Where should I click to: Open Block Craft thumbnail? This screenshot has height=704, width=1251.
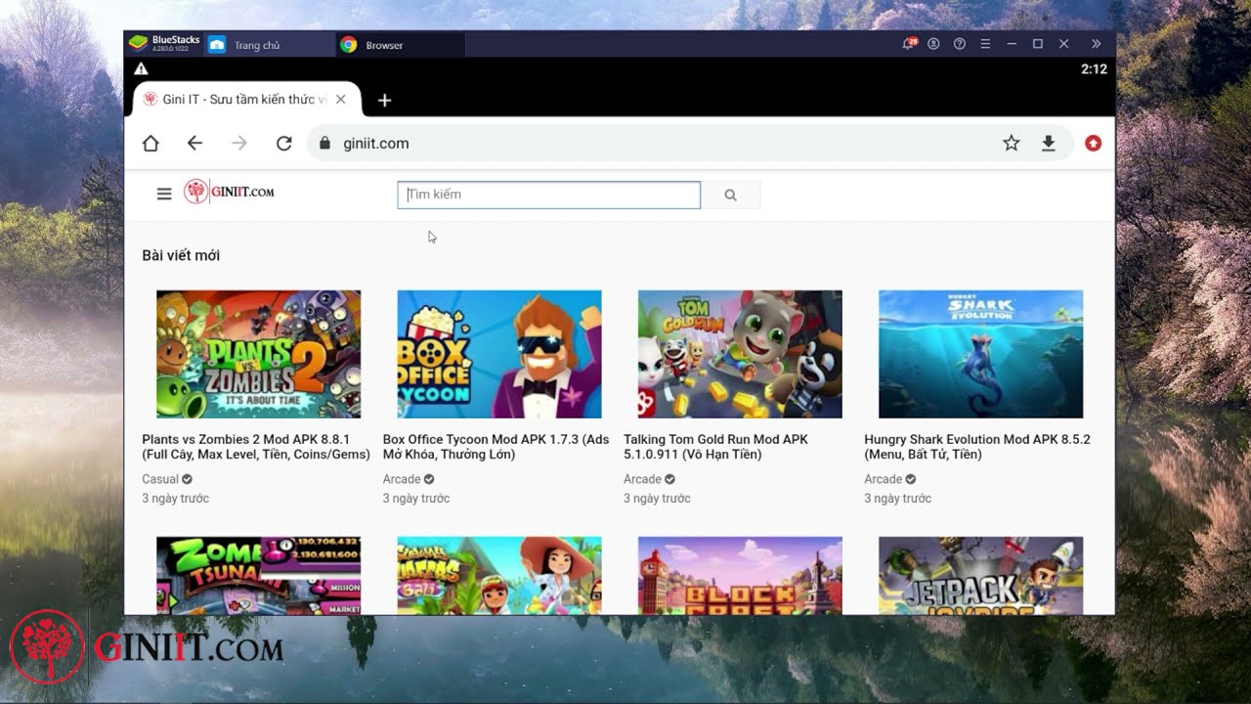coord(740,575)
